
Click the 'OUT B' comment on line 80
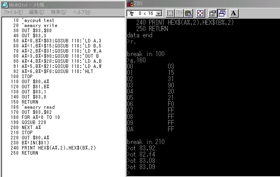click(x=90, y=56)
